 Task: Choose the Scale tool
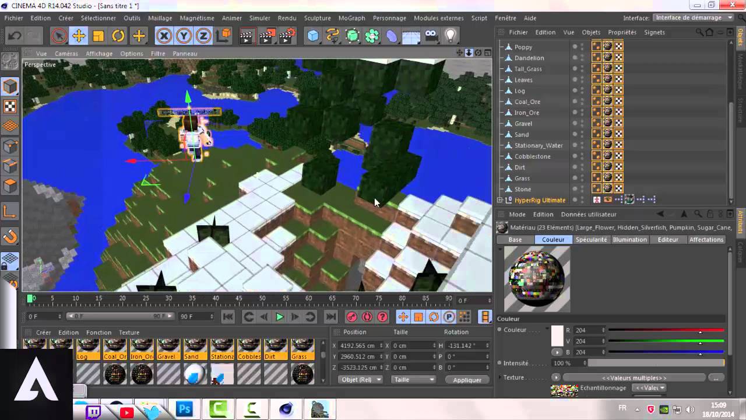pos(98,36)
